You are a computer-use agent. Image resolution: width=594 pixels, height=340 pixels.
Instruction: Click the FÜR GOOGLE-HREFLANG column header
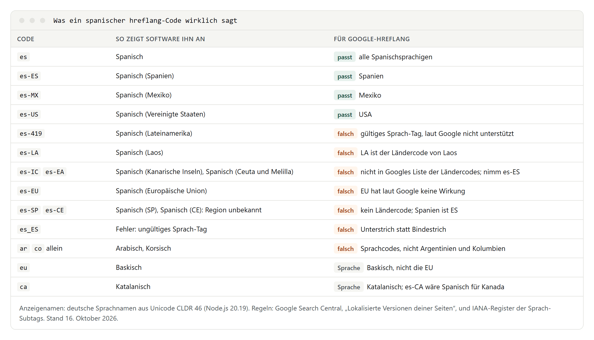click(372, 39)
